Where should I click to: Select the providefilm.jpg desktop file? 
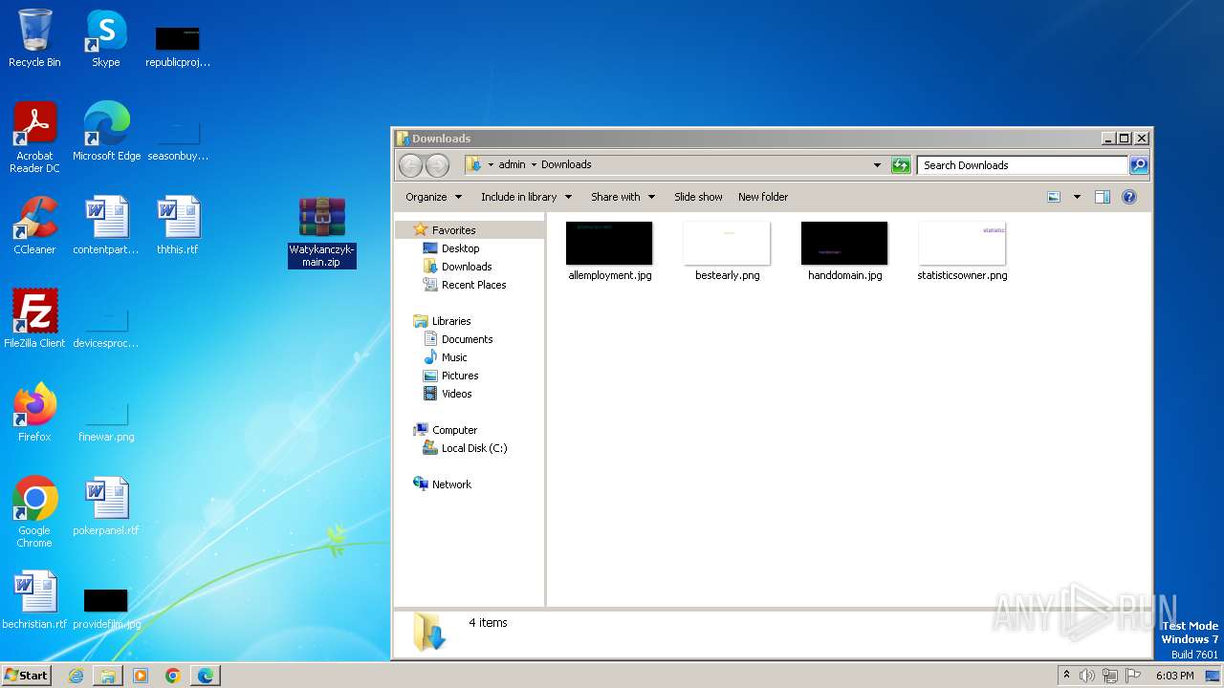coord(106,608)
